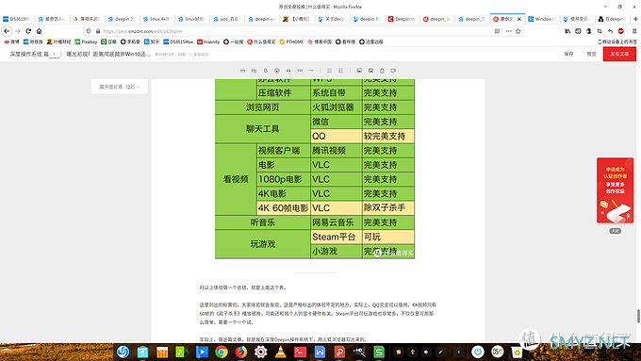Go to Firefox home page
641x361 pixels.
click(x=40, y=31)
